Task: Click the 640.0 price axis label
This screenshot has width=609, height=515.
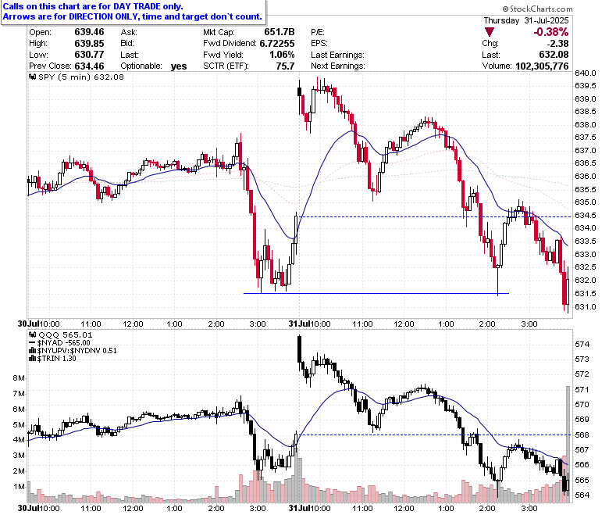Action: pyautogui.click(x=586, y=73)
